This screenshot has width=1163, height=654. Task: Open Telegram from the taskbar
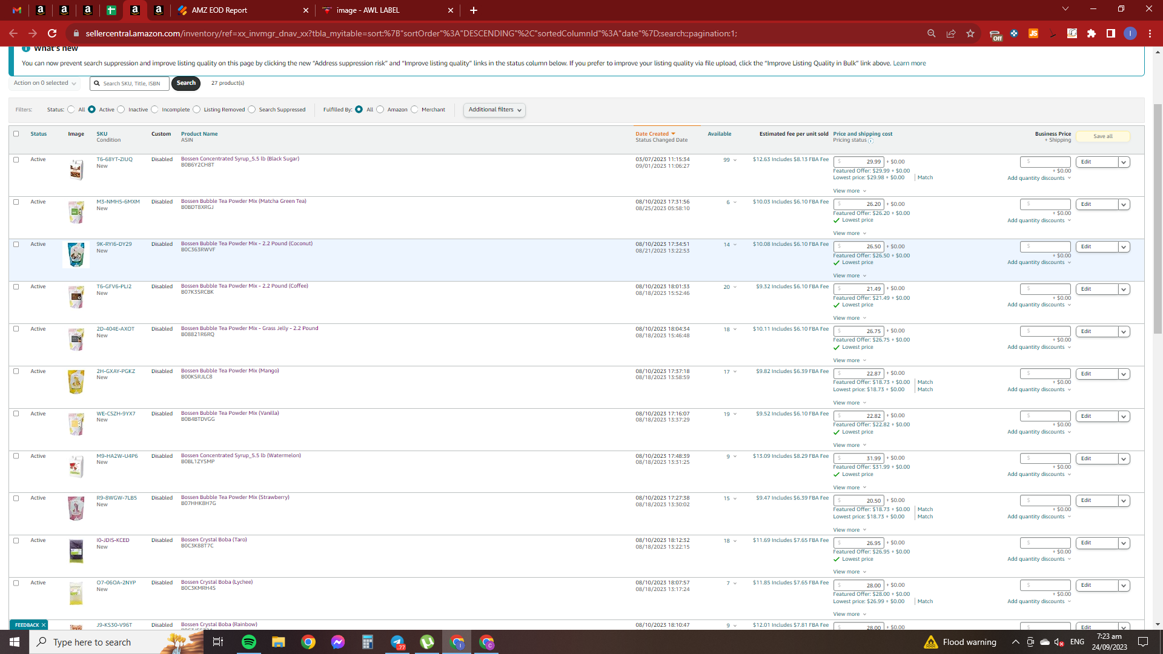(397, 642)
